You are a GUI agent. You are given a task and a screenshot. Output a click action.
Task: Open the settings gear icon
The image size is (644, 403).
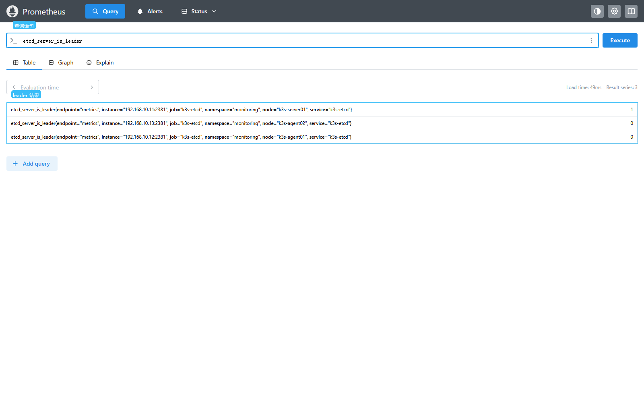(x=614, y=11)
